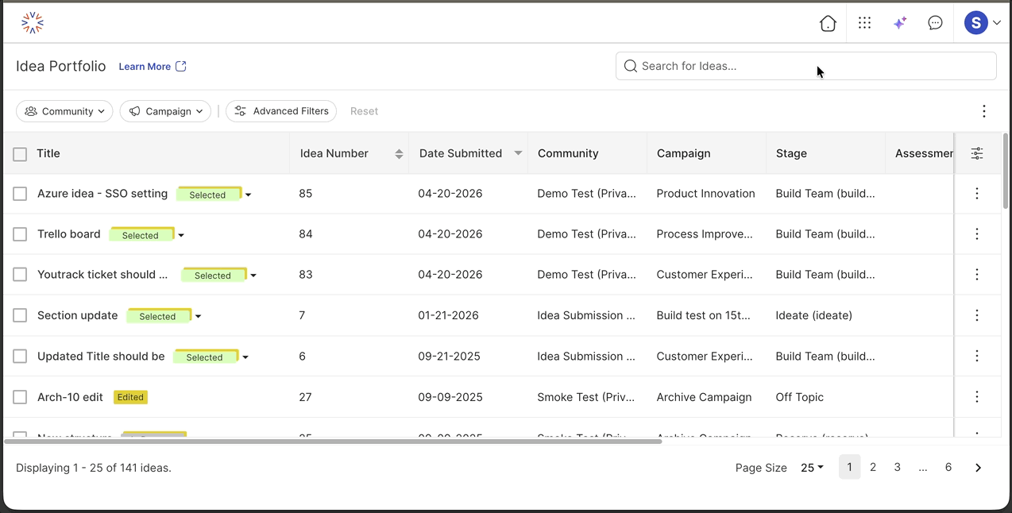Expand status arrow for Azure idea row
The height and width of the screenshot is (513, 1012).
pyautogui.click(x=249, y=195)
